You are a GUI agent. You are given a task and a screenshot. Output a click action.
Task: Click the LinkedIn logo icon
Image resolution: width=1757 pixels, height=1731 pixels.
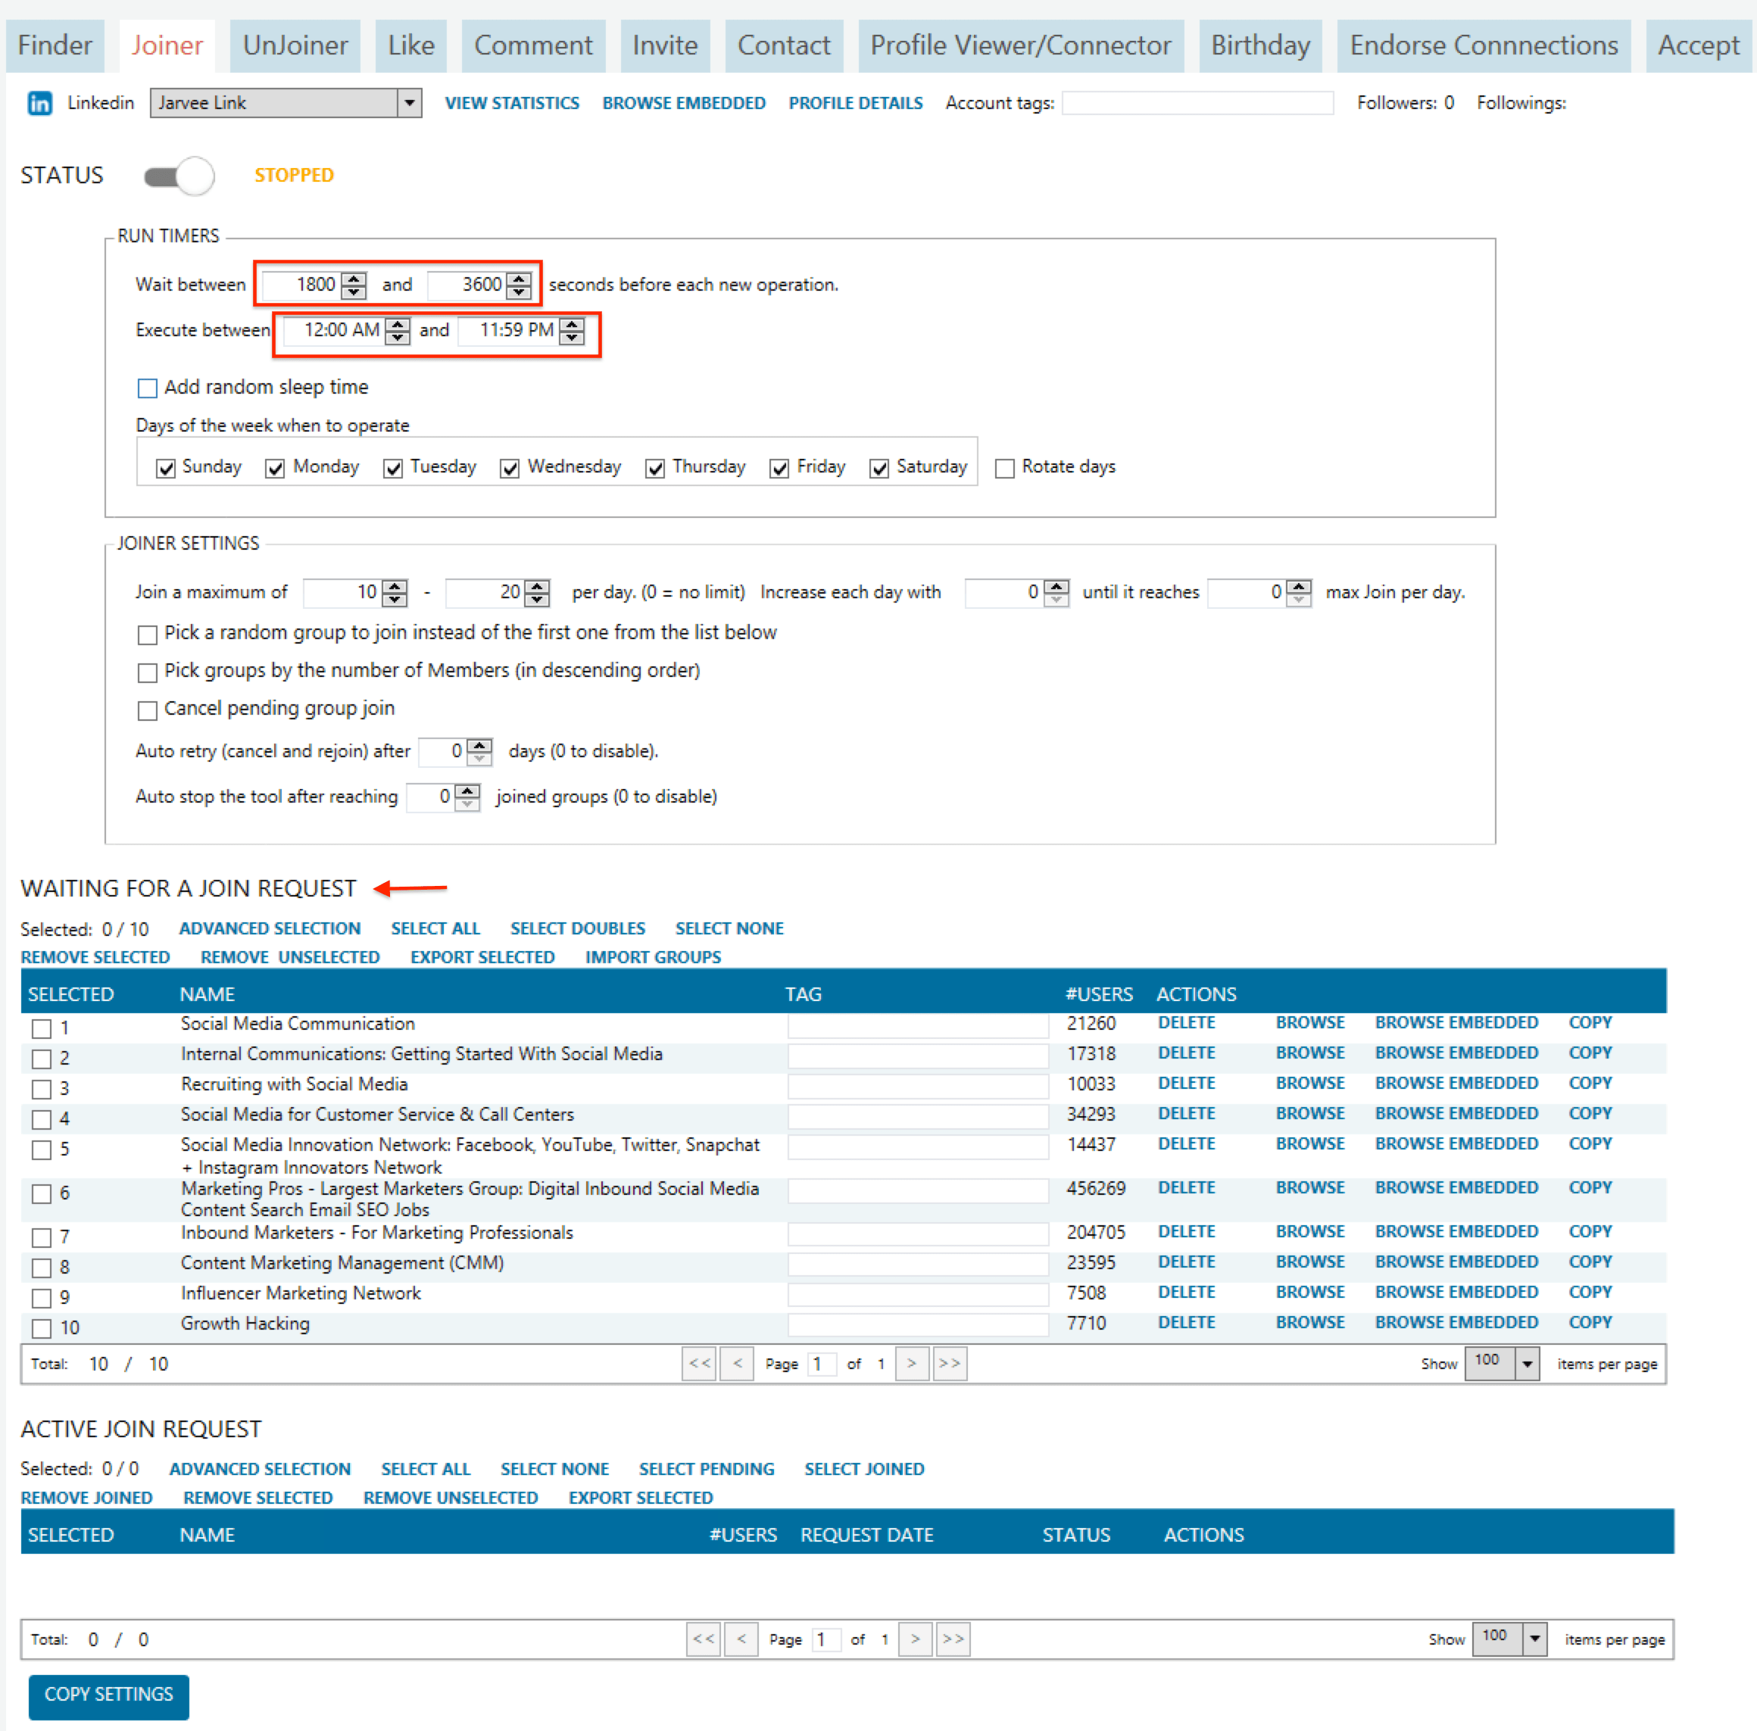[39, 104]
